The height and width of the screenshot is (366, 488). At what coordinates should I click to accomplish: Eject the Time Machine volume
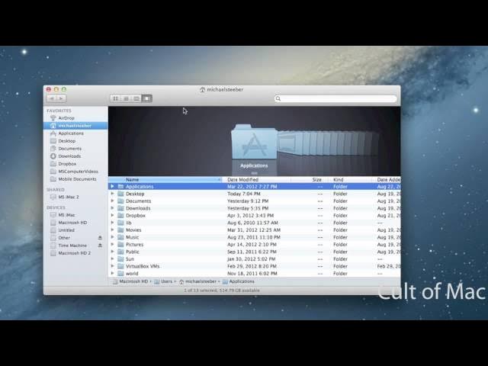click(100, 245)
